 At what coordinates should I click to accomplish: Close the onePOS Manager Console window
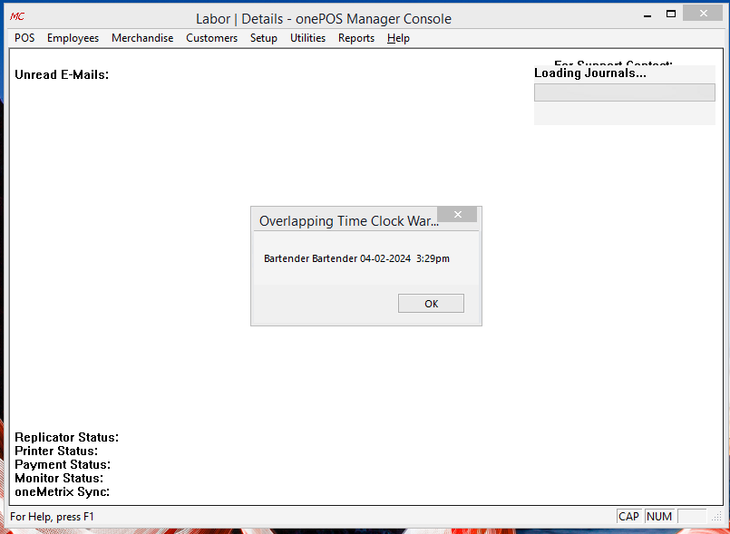(x=703, y=13)
